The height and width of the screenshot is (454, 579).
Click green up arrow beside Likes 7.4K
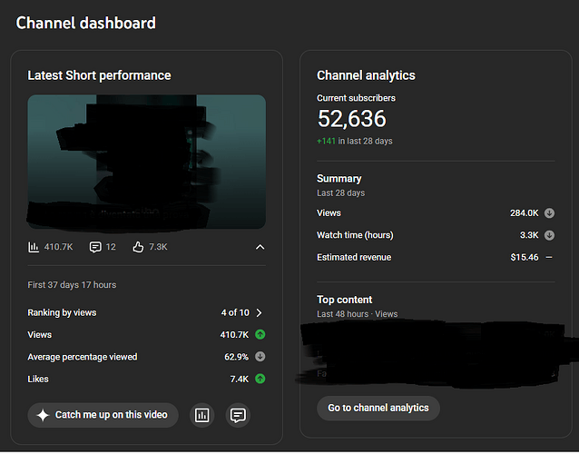[x=260, y=380]
